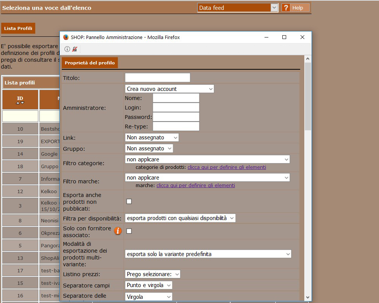Click the Firefox logo in the popup title bar

click(x=66, y=37)
